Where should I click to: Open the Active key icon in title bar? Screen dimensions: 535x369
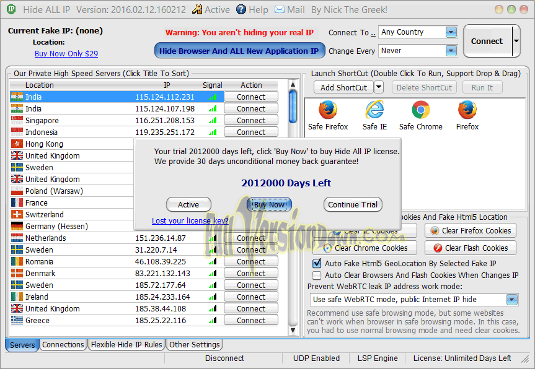197,9
